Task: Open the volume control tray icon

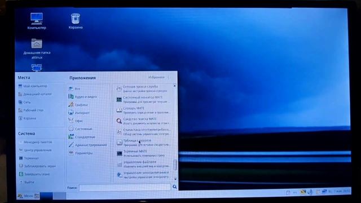Action: click(x=310, y=192)
